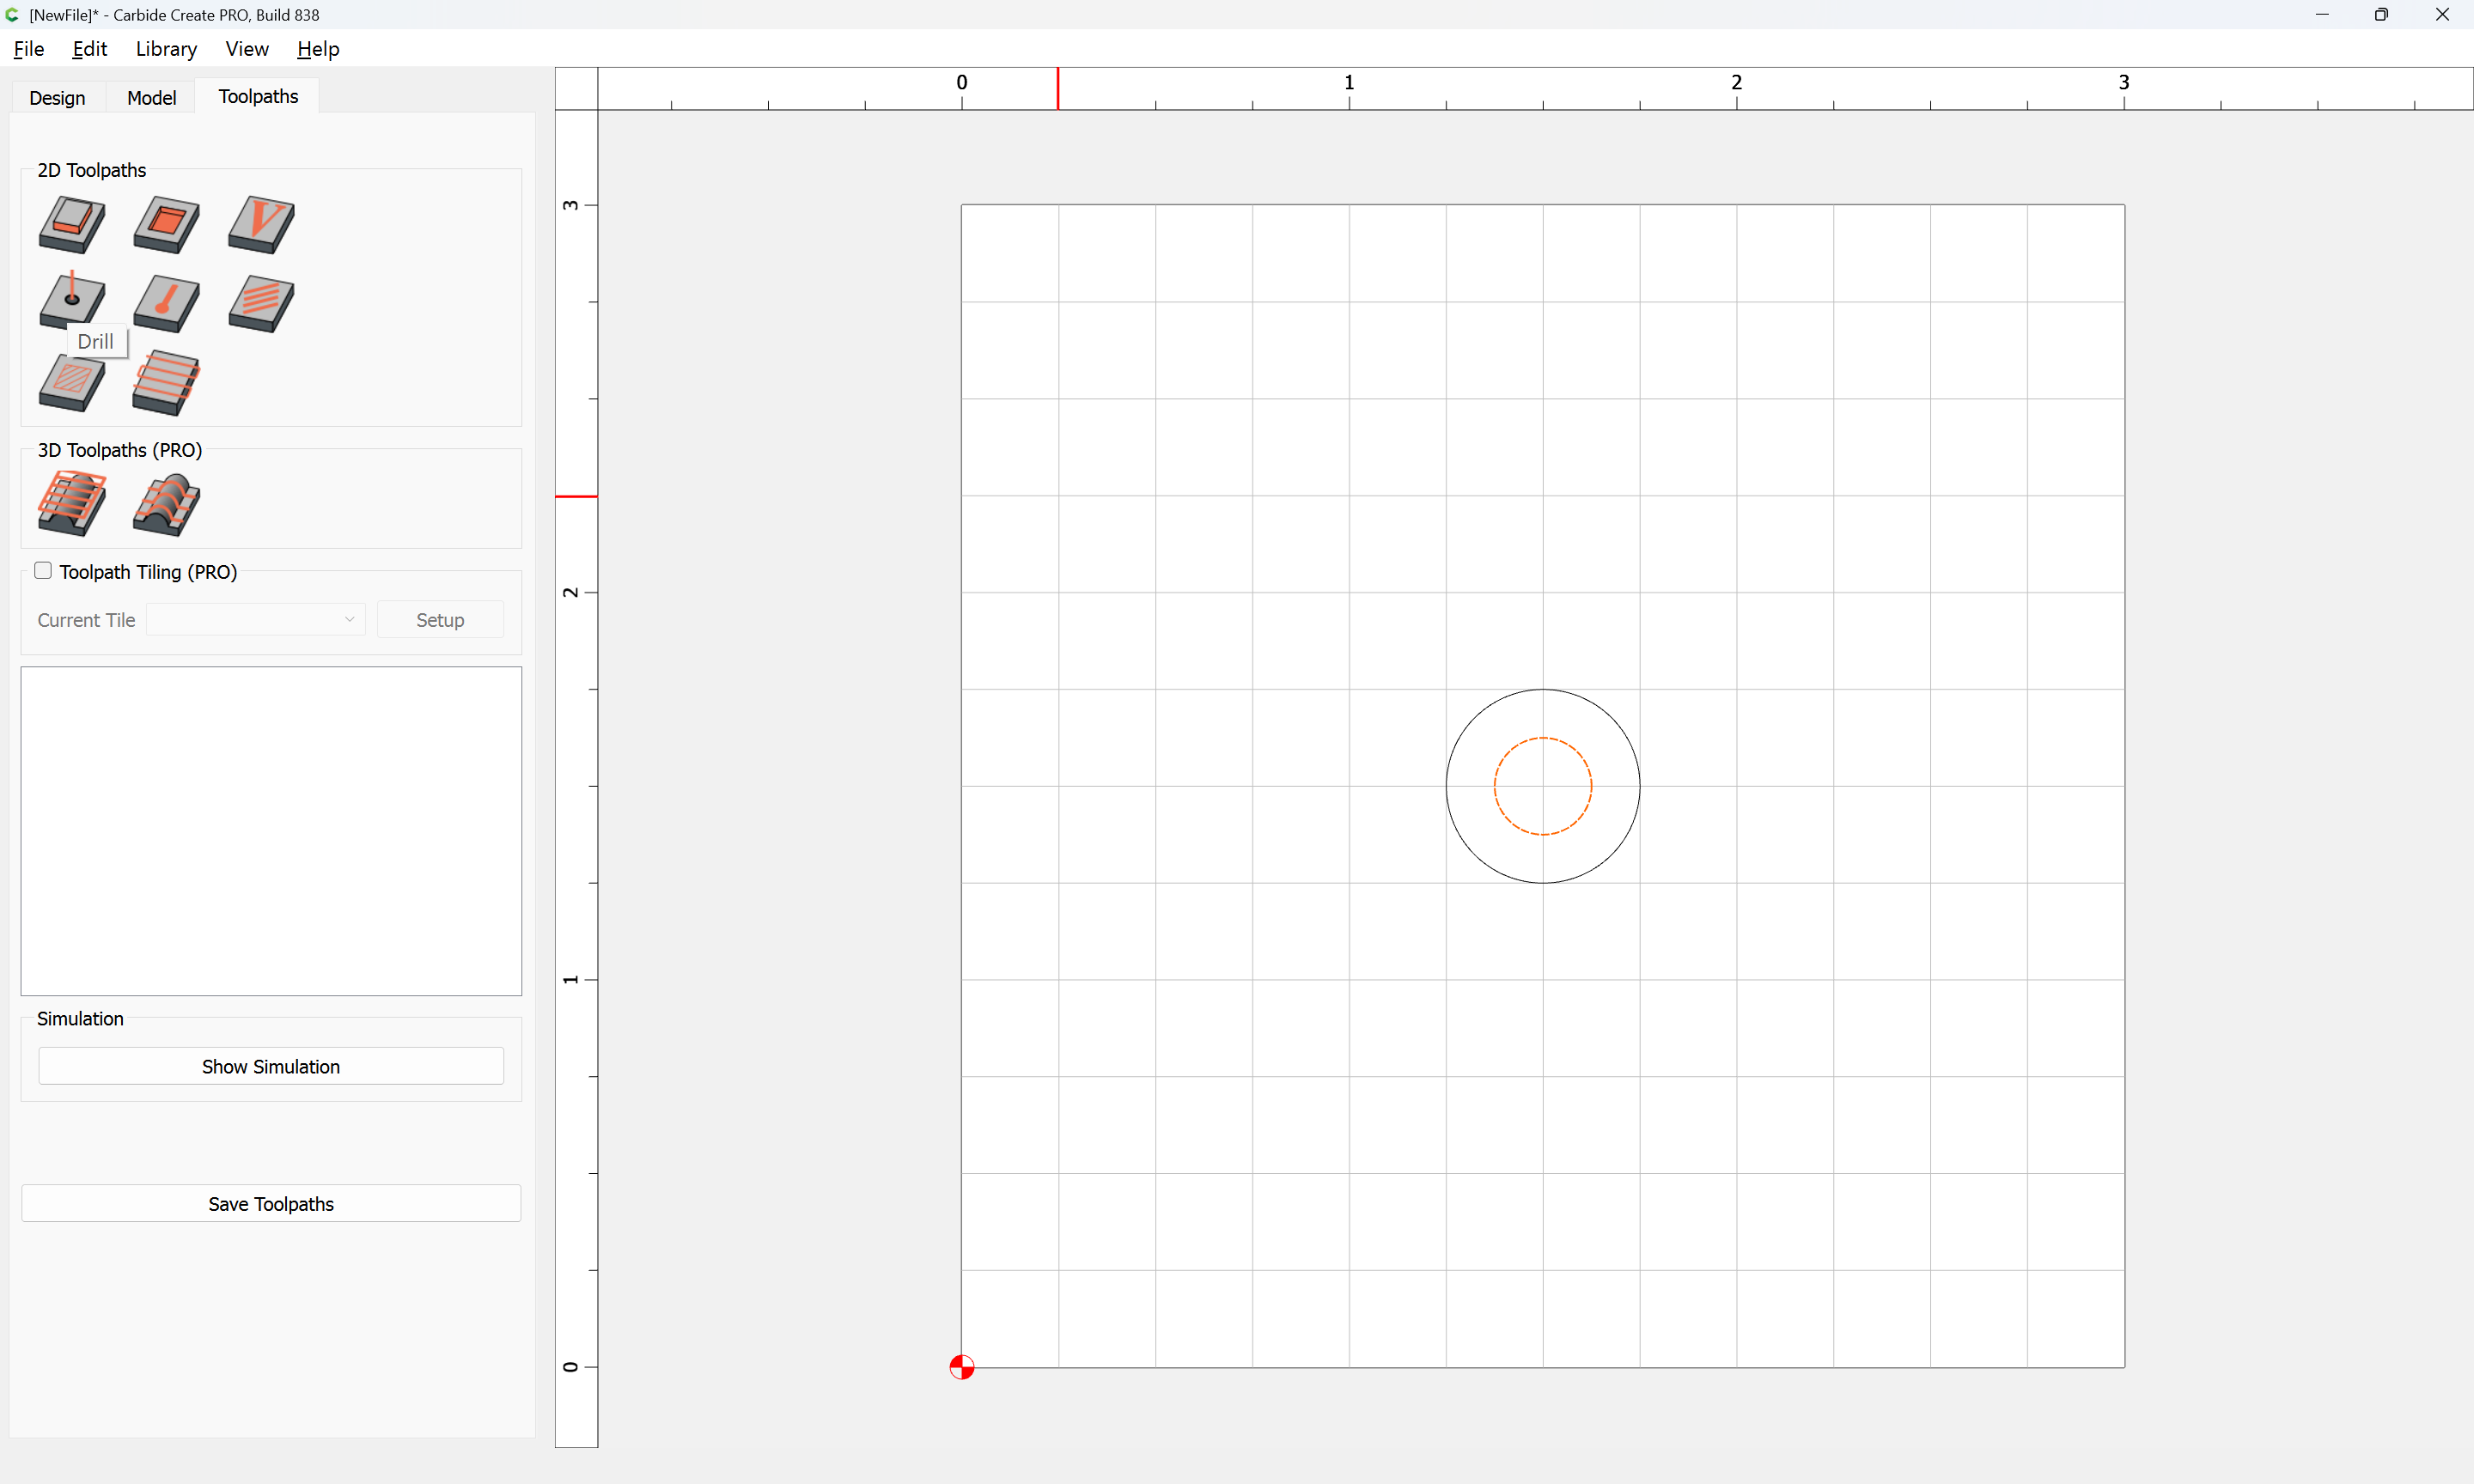
Task: Choose the VCarve toolpath icon
Action: click(260, 224)
